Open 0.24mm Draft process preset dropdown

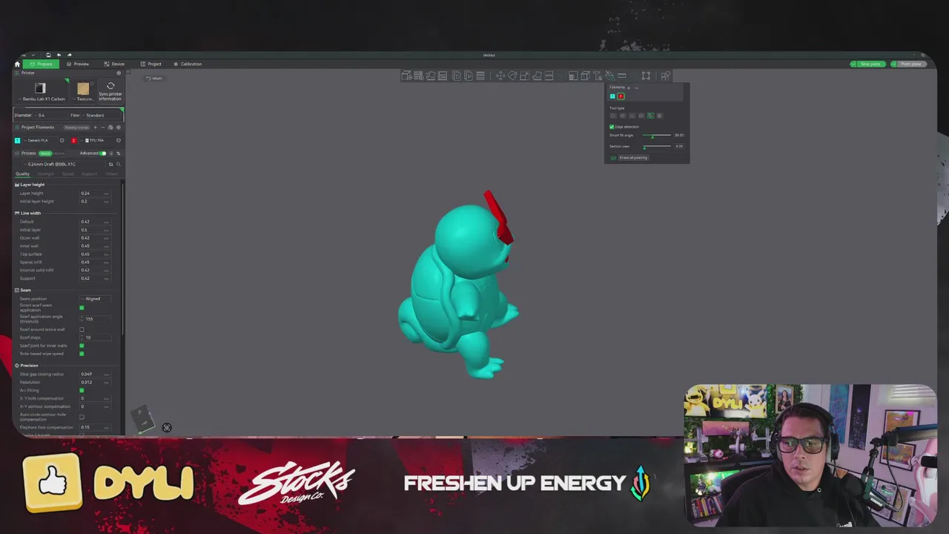coord(64,164)
